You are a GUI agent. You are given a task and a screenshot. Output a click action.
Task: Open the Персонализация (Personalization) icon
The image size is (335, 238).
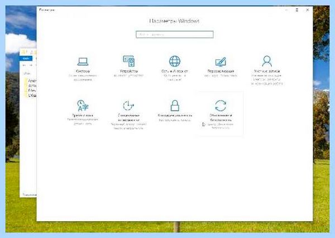pos(221,62)
